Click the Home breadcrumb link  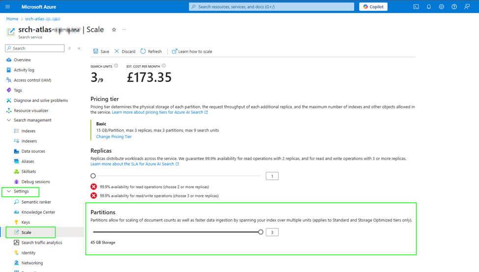tap(12, 19)
